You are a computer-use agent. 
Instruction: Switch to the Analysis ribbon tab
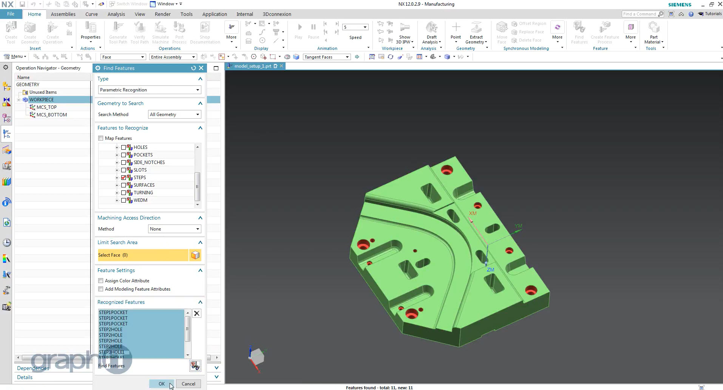coord(116,14)
